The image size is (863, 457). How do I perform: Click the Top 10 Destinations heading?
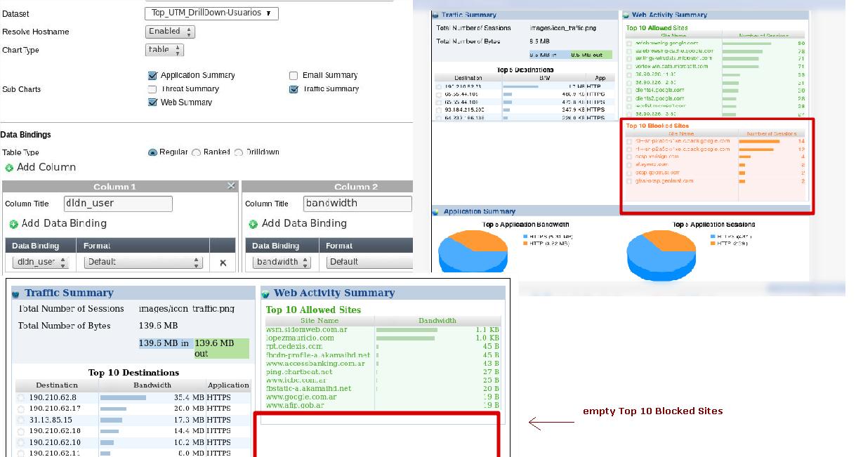pyautogui.click(x=133, y=373)
